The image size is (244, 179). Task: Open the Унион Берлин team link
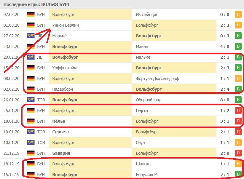click(x=66, y=25)
